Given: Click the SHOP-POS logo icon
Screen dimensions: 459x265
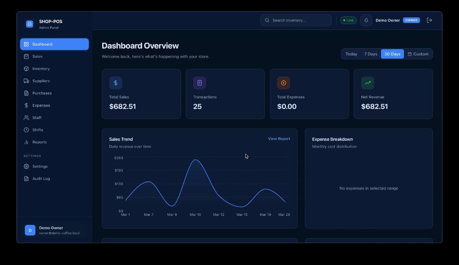Looking at the screenshot, I should click(x=30, y=24).
